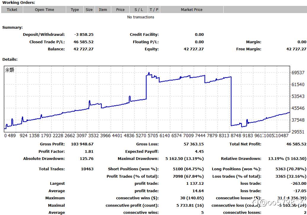Viewport: 307px width, 215px height.
Task: Select the Maximal Drawdown value 5 162.50 (13.19%)
Action: (x=184, y=159)
